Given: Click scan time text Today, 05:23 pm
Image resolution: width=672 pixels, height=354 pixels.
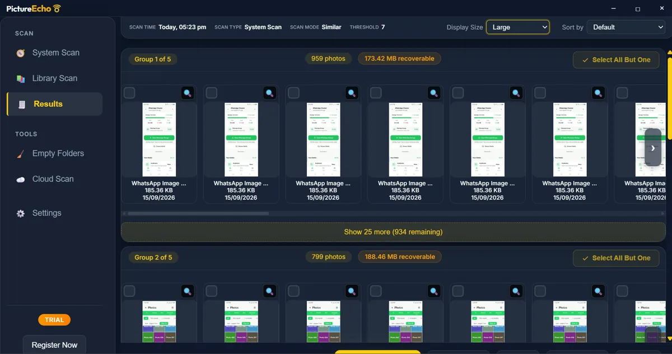Looking at the screenshot, I should 182,27.
